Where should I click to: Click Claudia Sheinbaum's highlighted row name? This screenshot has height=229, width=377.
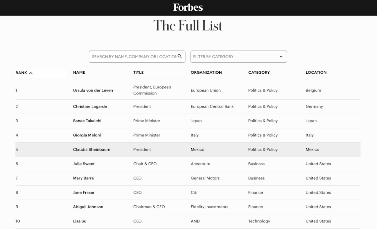[92, 150]
